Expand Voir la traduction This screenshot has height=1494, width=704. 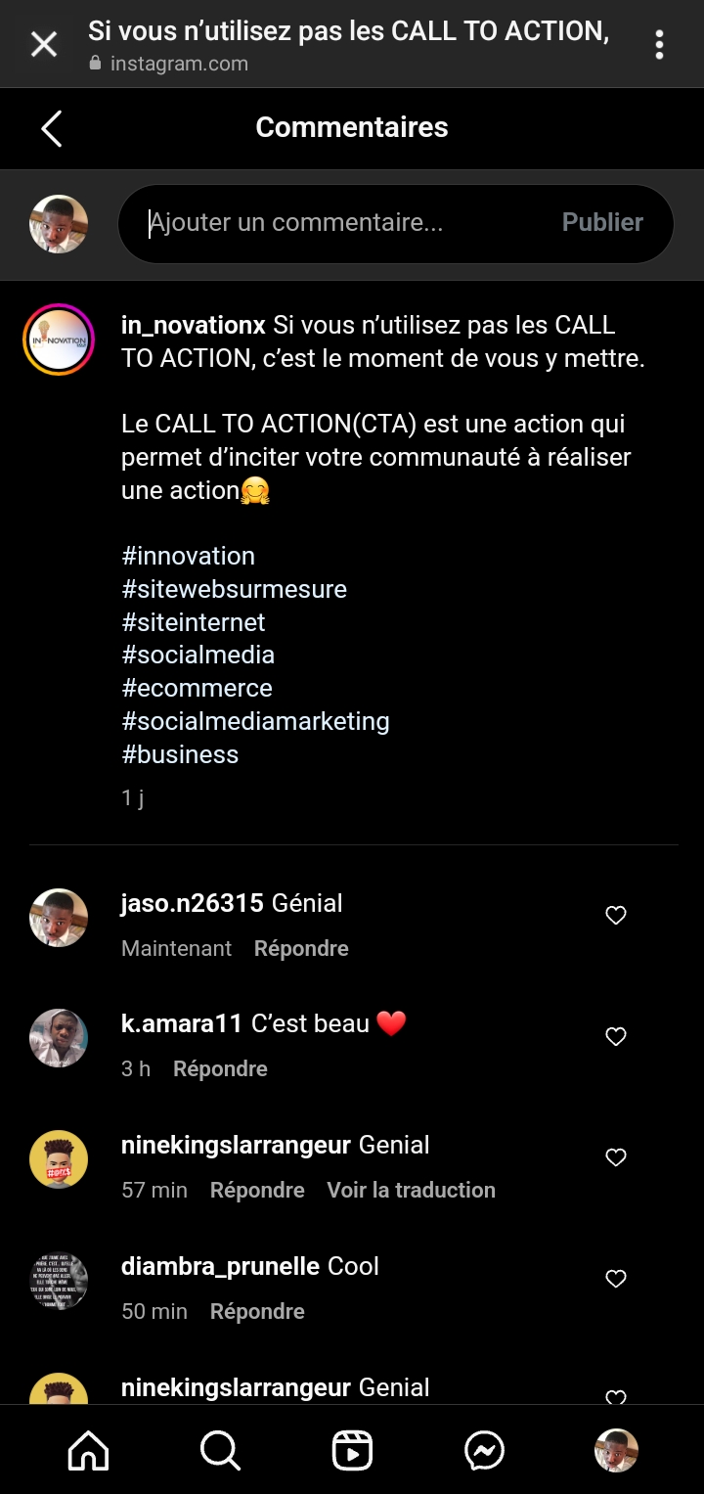(411, 1191)
